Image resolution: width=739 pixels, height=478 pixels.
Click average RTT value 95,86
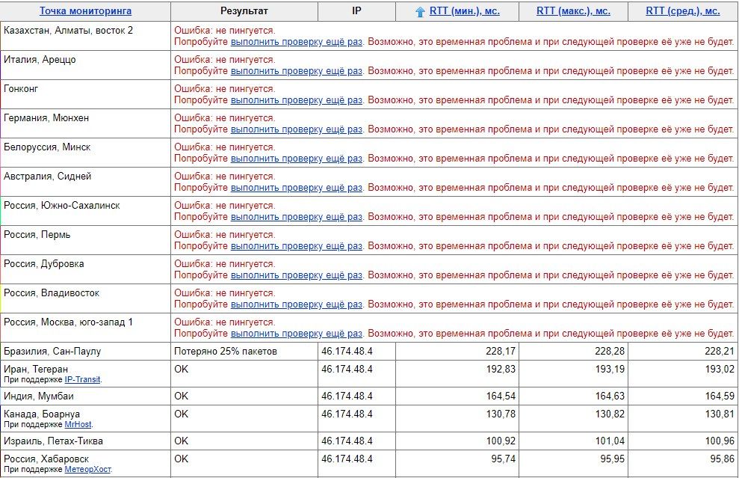click(x=722, y=459)
